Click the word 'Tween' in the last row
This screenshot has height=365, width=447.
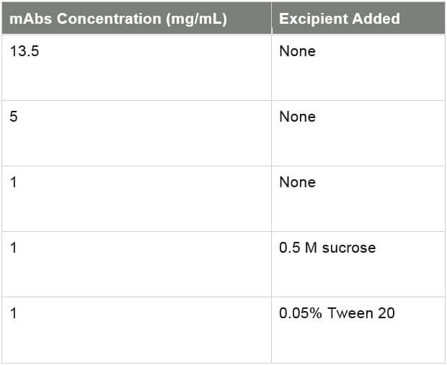pyautogui.click(x=350, y=313)
